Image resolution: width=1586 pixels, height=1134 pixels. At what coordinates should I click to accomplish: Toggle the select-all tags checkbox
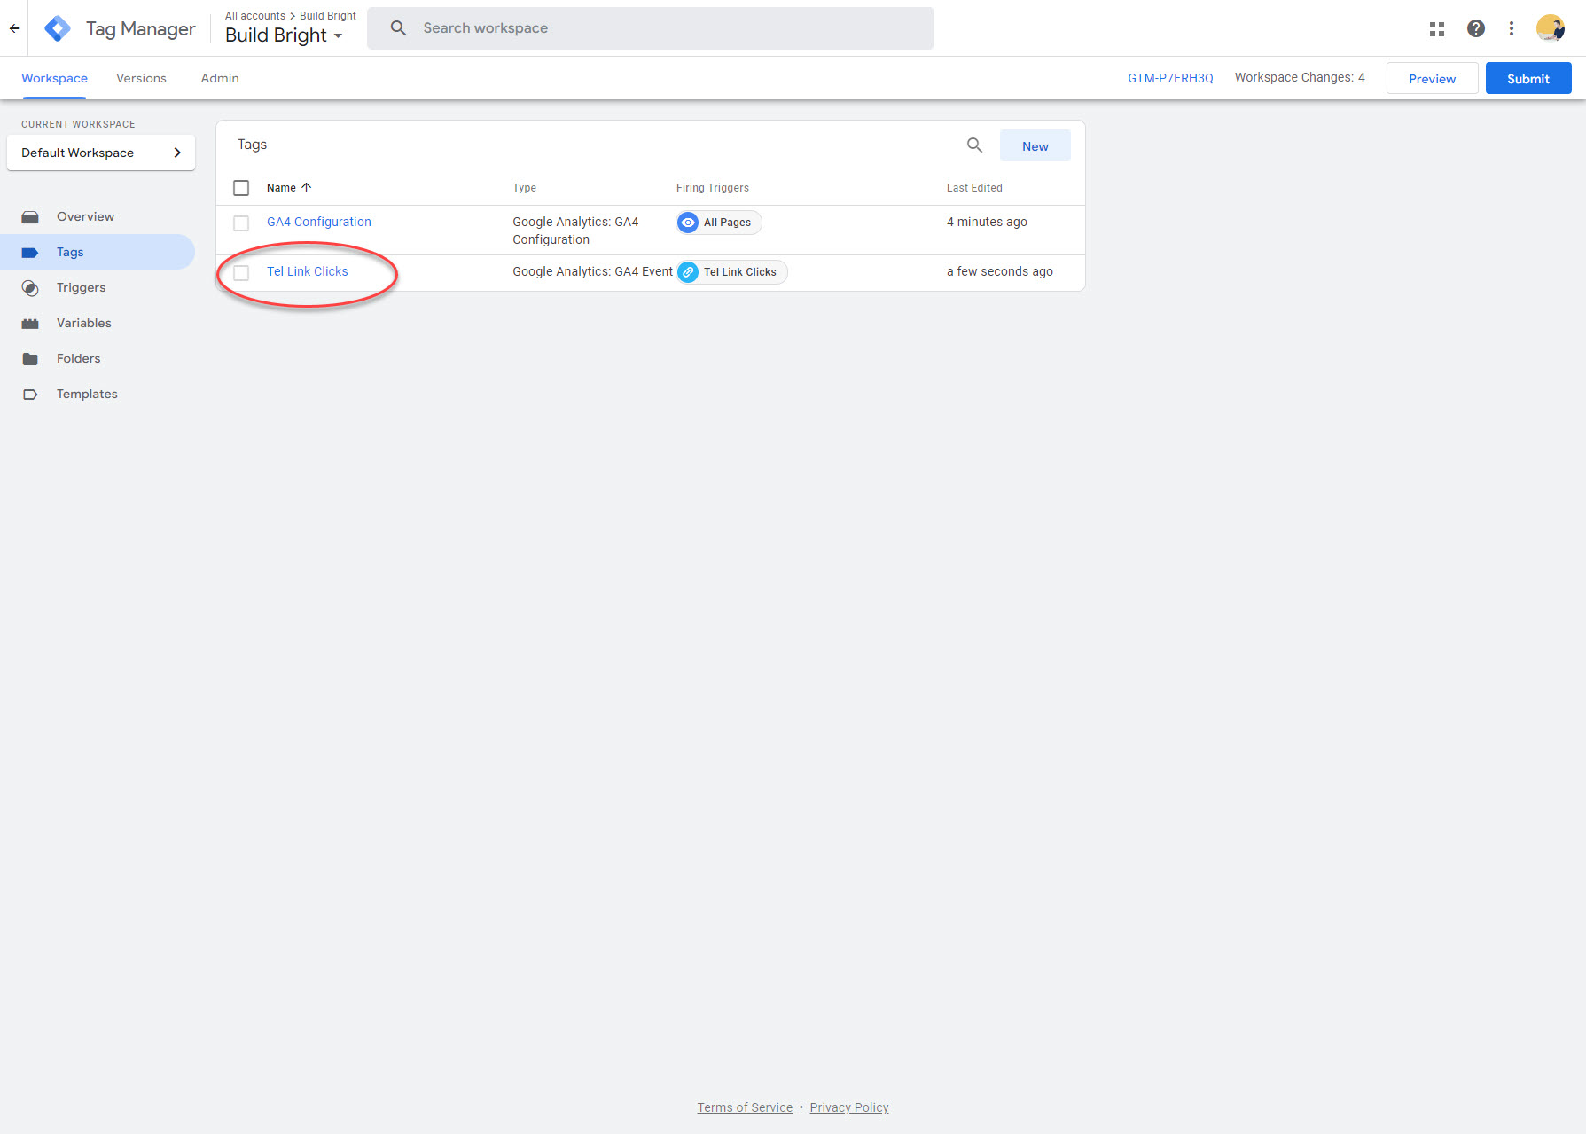pyautogui.click(x=241, y=188)
